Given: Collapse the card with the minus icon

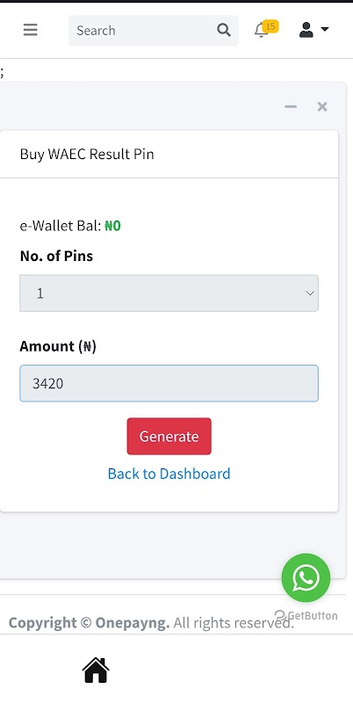Looking at the screenshot, I should pyautogui.click(x=291, y=106).
